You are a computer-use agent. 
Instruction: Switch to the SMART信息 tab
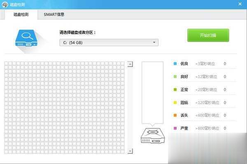pos(54,14)
